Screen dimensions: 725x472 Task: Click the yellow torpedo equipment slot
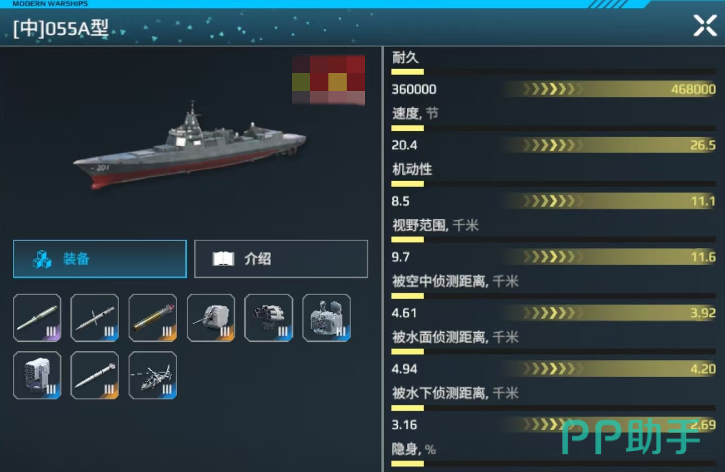[153, 318]
